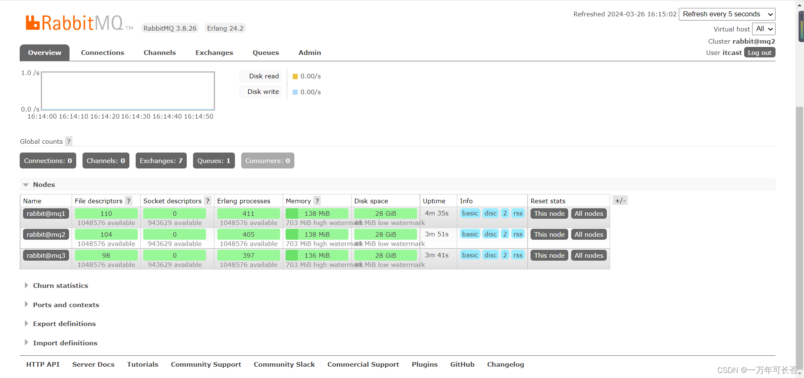Click the 4m 35s uptime cell
Screen dimensions: 804x378
pyautogui.click(x=437, y=213)
